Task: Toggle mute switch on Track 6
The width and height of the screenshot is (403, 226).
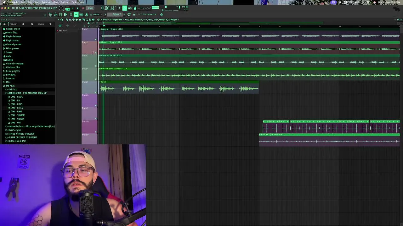Action: click(x=96, y=105)
